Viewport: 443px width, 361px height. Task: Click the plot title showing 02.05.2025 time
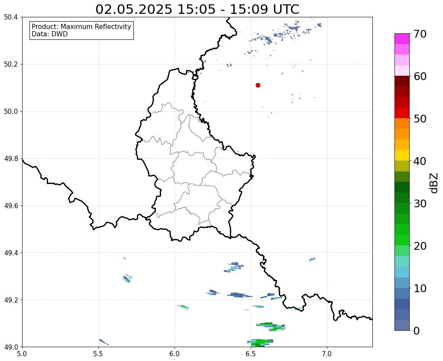pos(197,9)
